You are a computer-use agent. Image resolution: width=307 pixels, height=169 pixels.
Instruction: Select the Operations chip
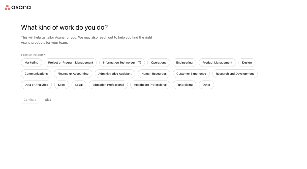[x=159, y=63]
